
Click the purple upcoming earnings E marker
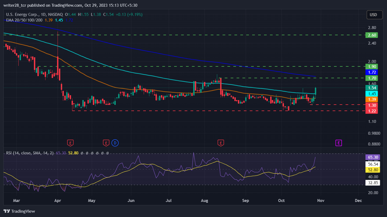point(339,143)
